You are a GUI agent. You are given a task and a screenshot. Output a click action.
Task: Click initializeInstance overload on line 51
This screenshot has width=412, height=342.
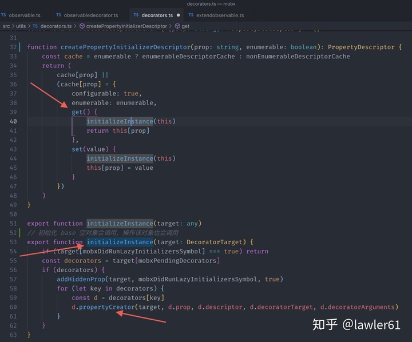(120, 224)
